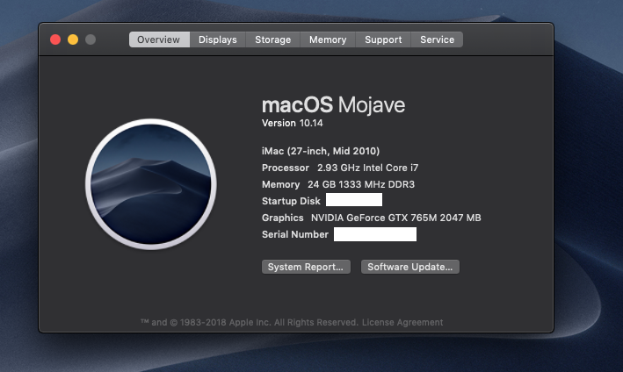Close the About This Mac window
623x372 pixels.
(55, 39)
